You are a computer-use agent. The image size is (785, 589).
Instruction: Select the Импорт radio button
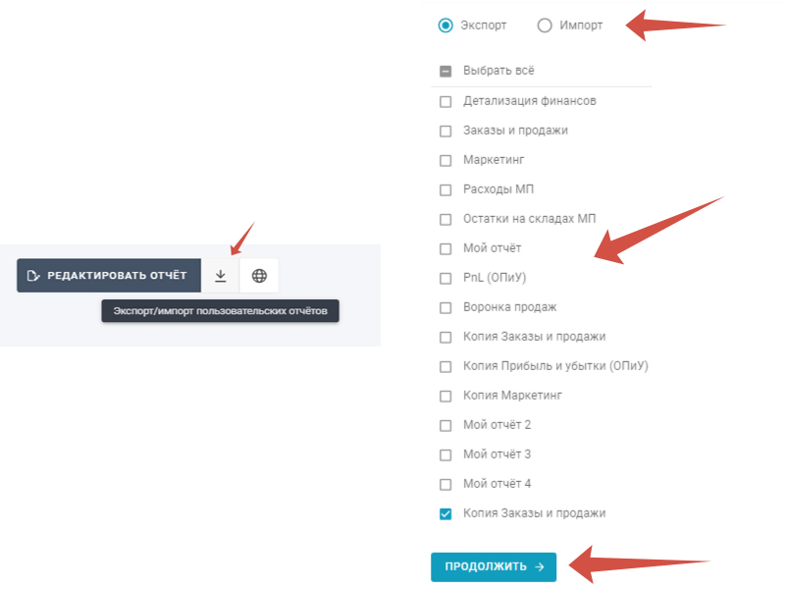click(x=545, y=26)
